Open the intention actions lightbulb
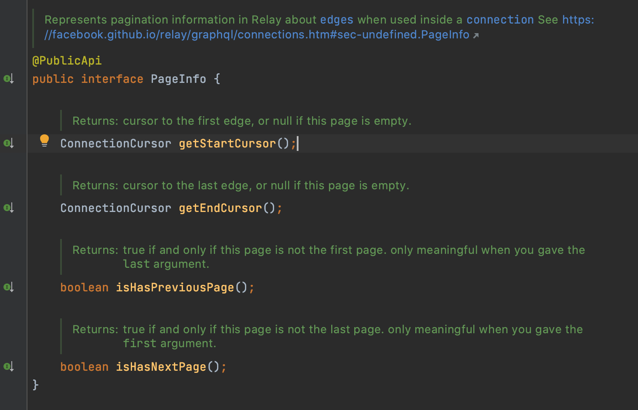The image size is (638, 410). pos(44,140)
